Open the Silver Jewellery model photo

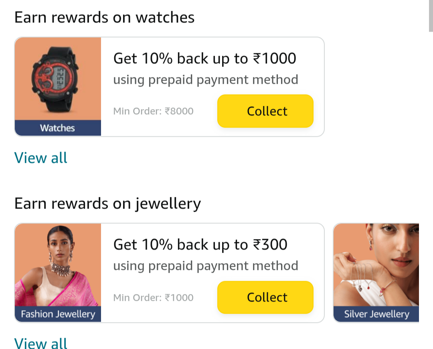click(376, 265)
